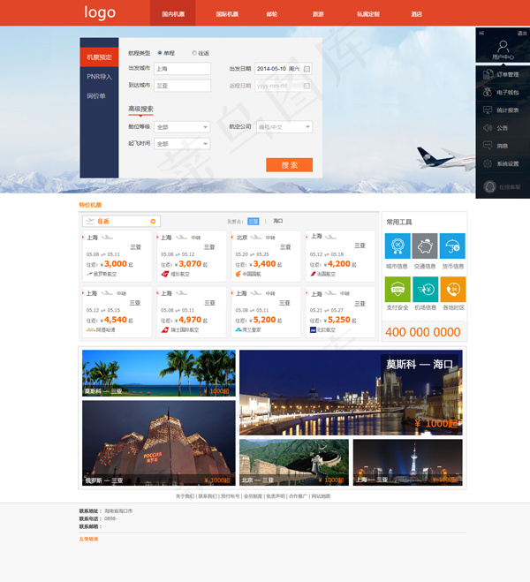
Task: Select the ¥4,540 flight fare
Action: (116, 320)
